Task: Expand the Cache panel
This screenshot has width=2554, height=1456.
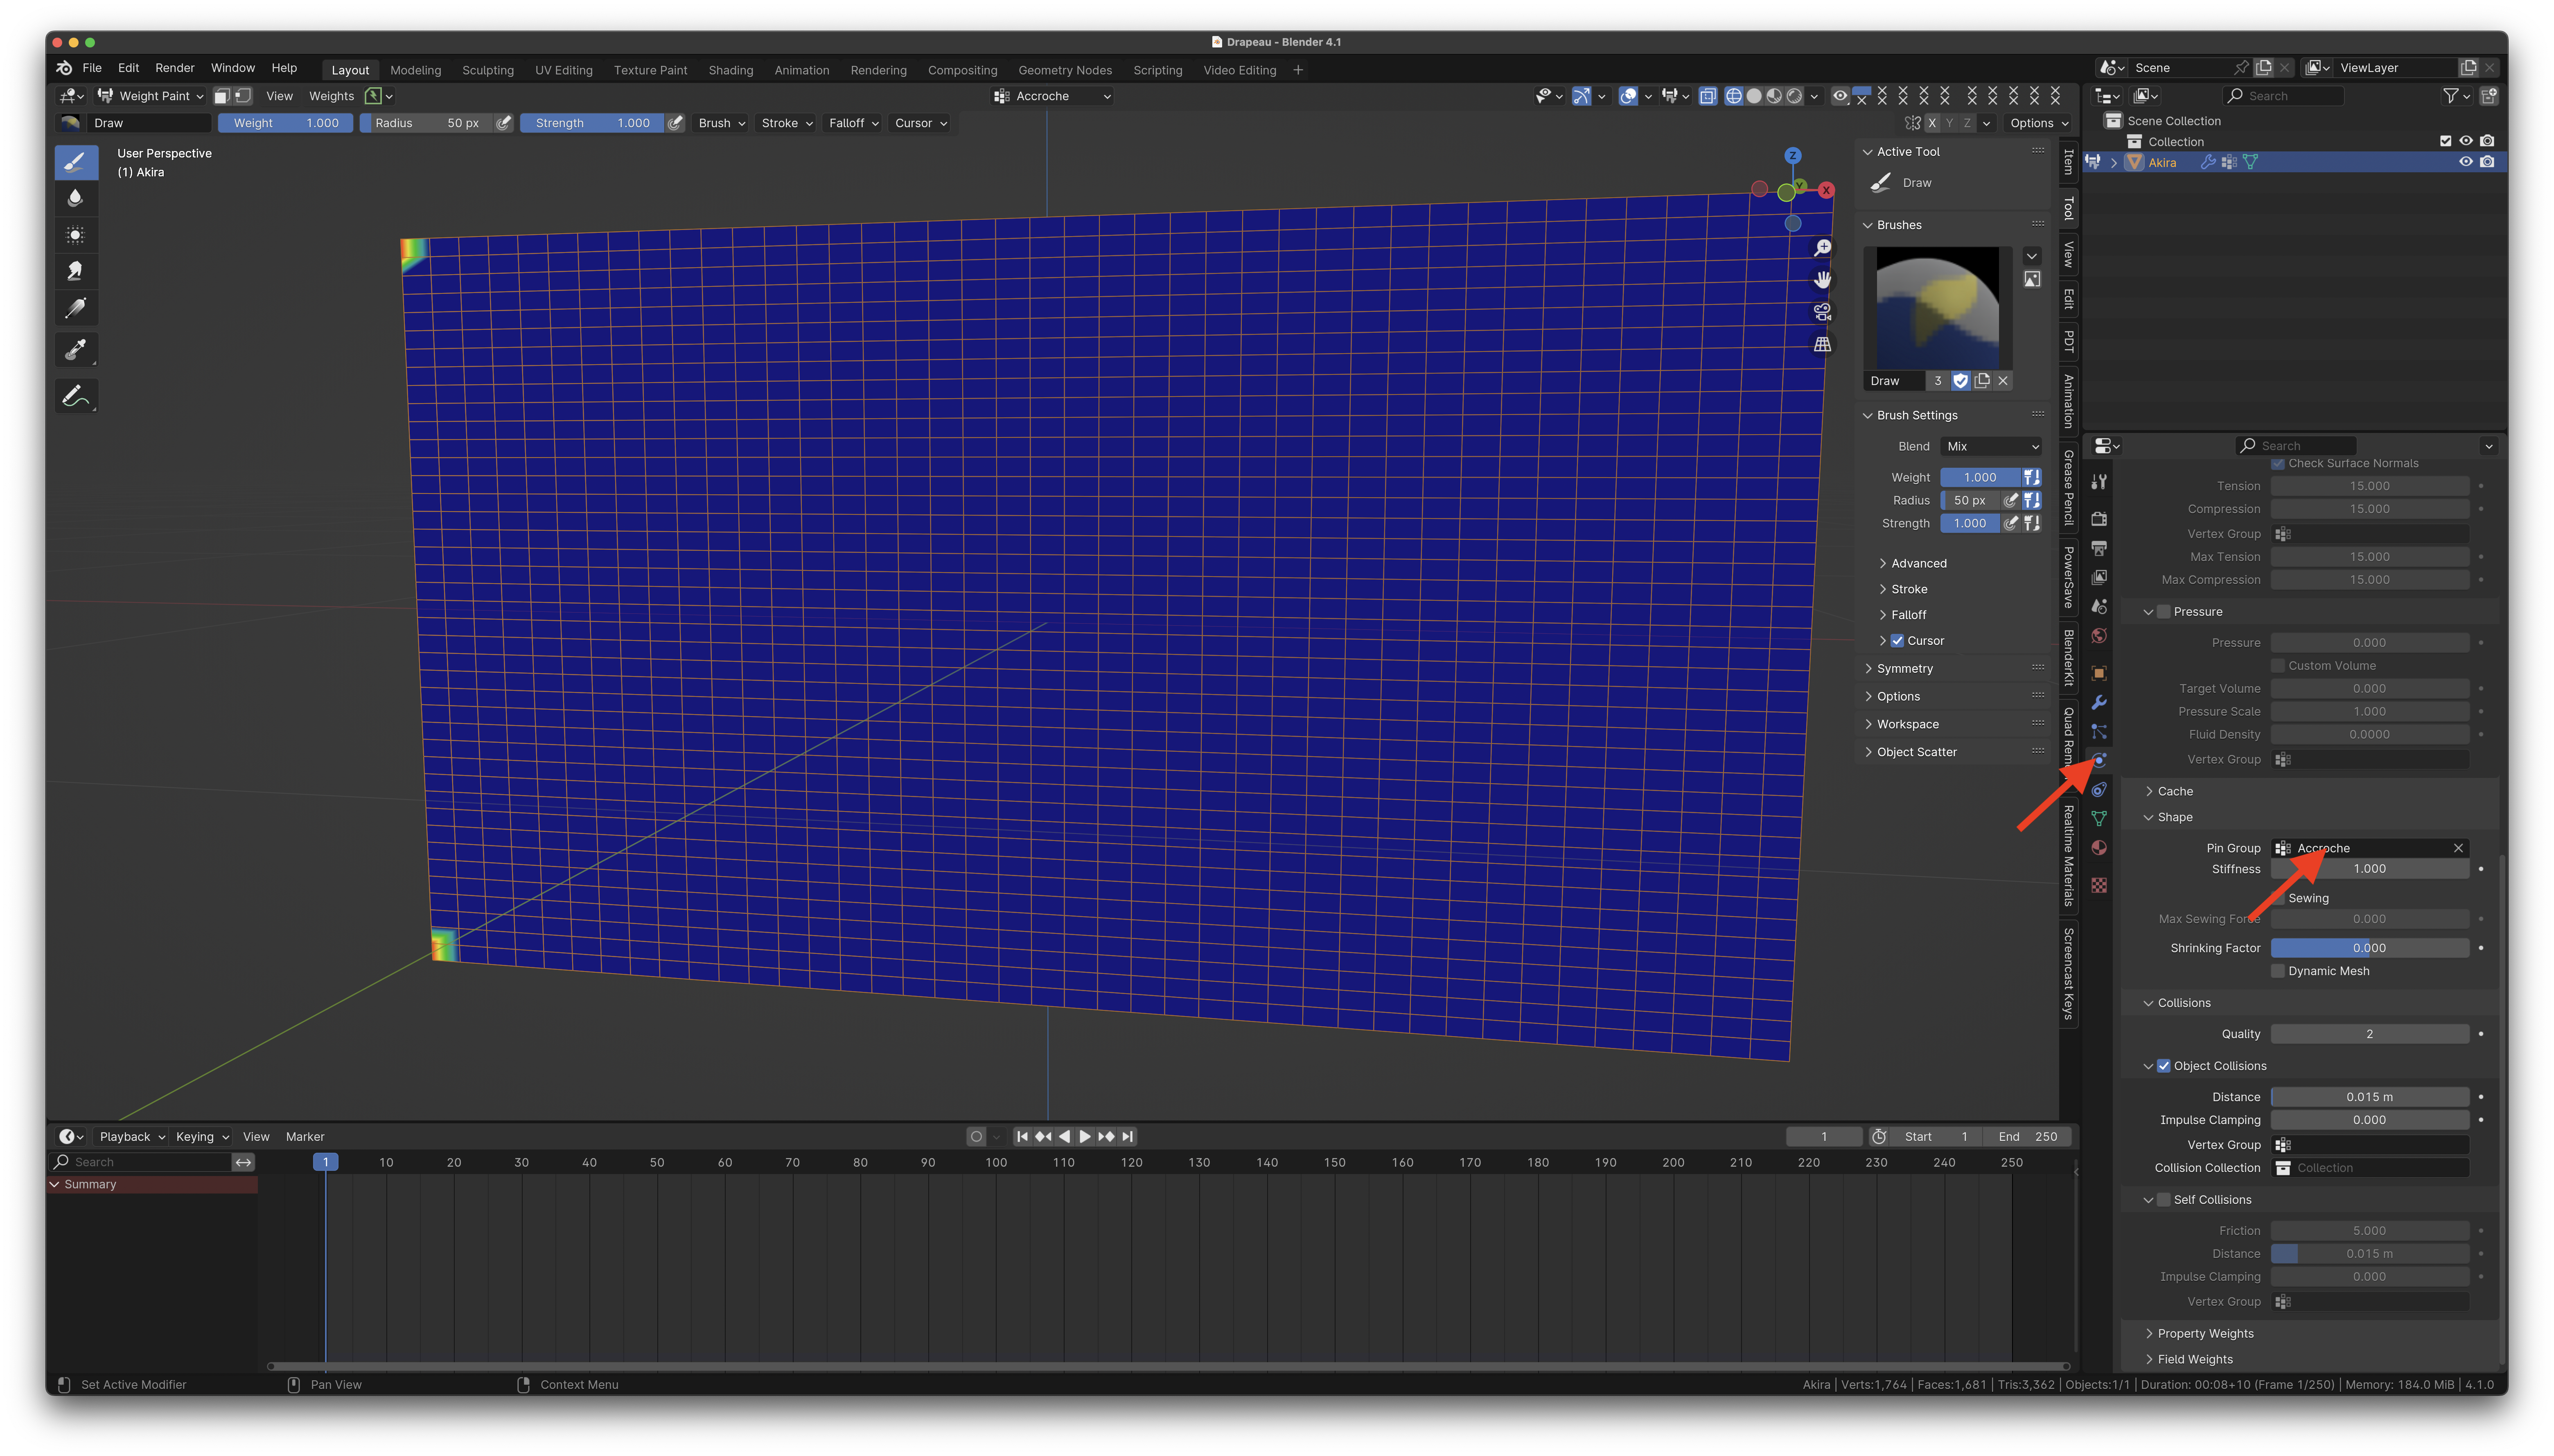Action: tap(2174, 791)
